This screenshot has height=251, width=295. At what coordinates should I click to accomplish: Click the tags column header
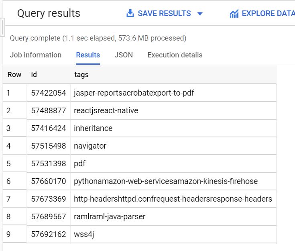(x=81, y=75)
